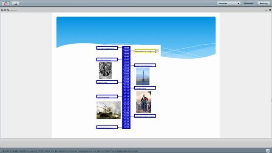
Task: Click the headset audio icon
Action: tap(6, 3)
